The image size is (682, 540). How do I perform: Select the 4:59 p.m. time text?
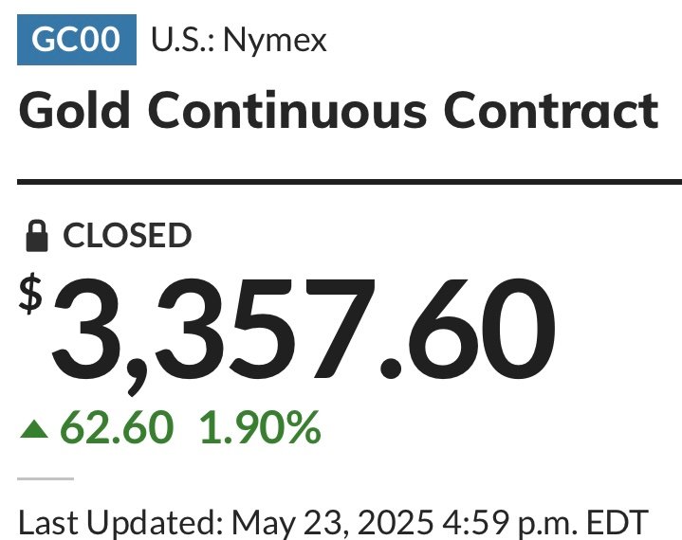click(509, 523)
